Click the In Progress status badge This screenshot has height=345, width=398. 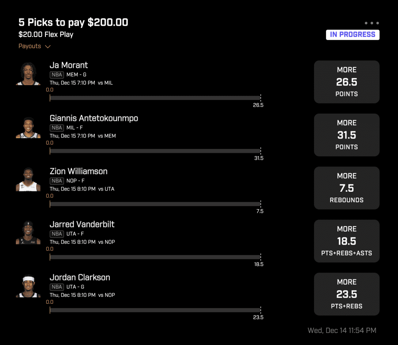point(353,35)
